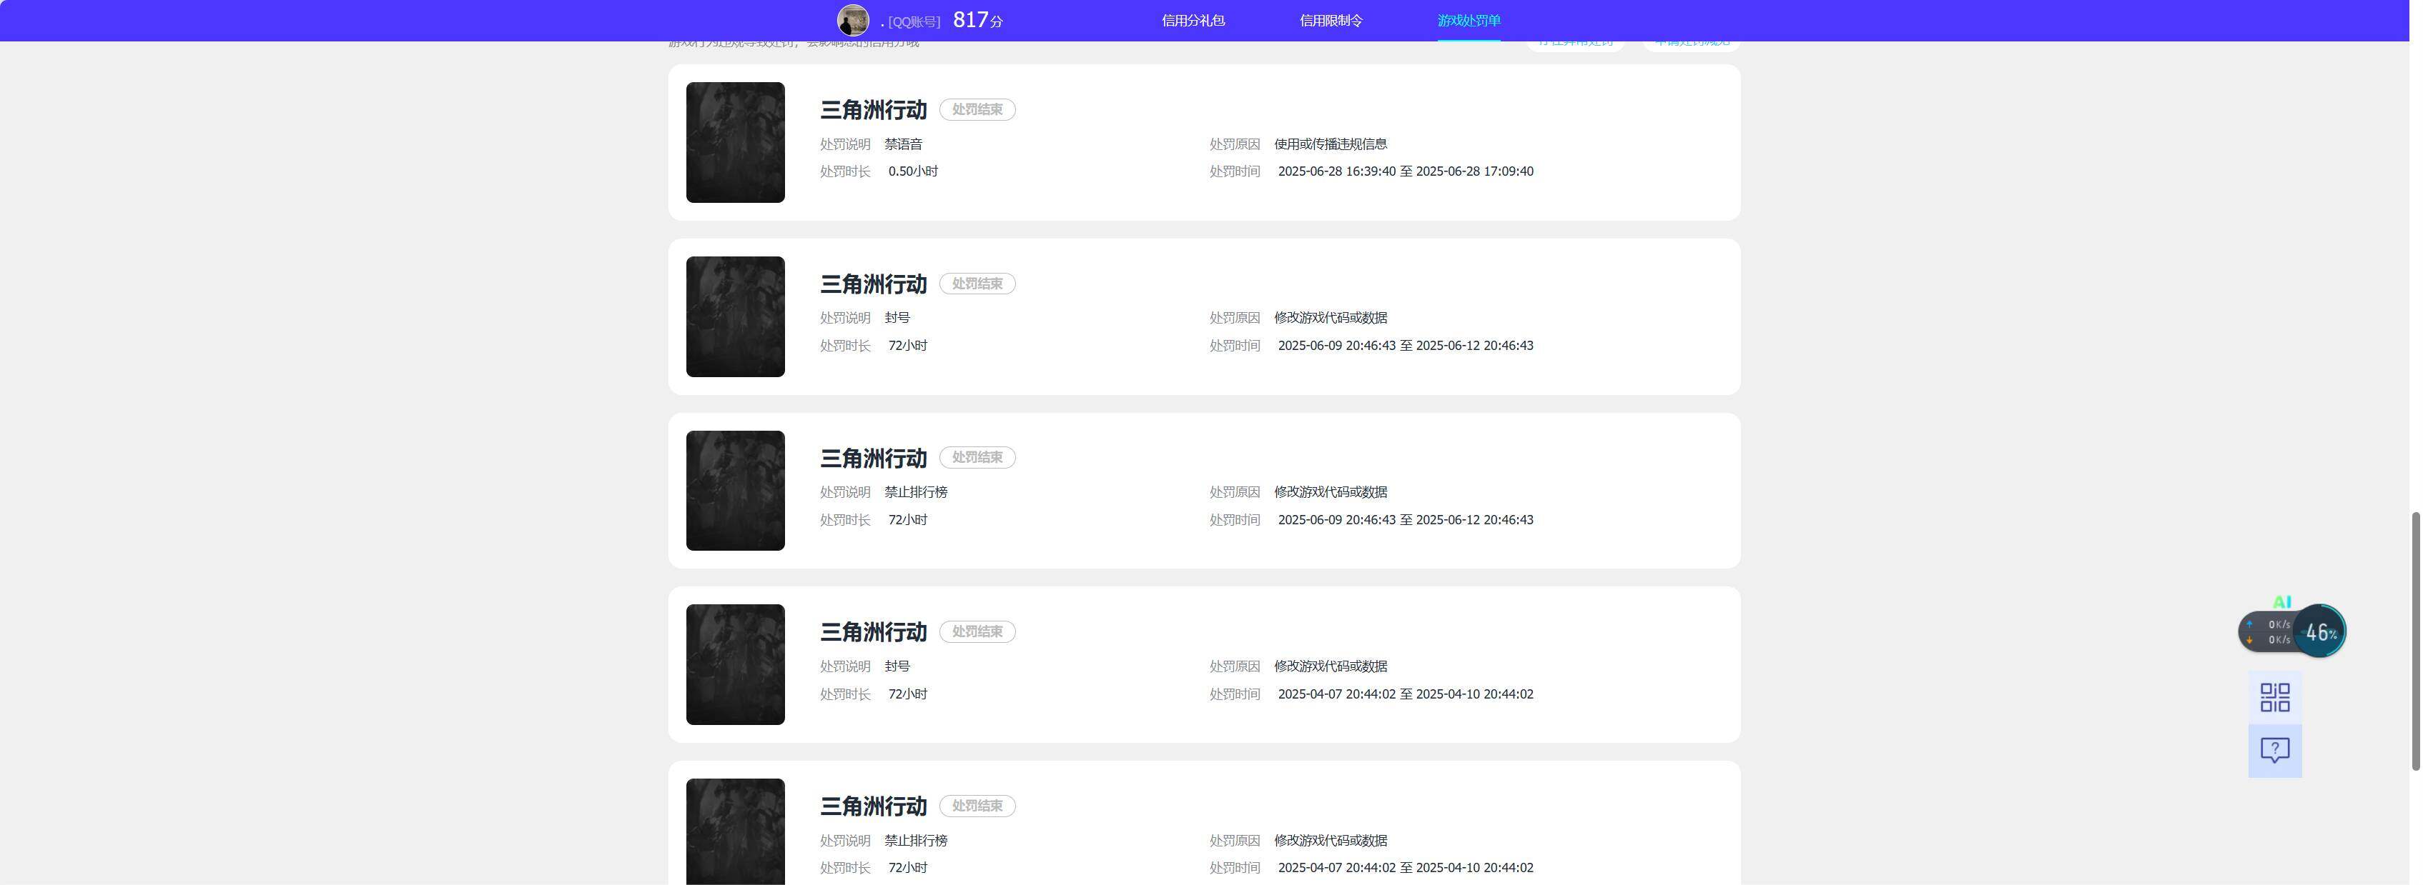
Task: Open the game thumbnail of the 禁语音 record
Action: [734, 142]
